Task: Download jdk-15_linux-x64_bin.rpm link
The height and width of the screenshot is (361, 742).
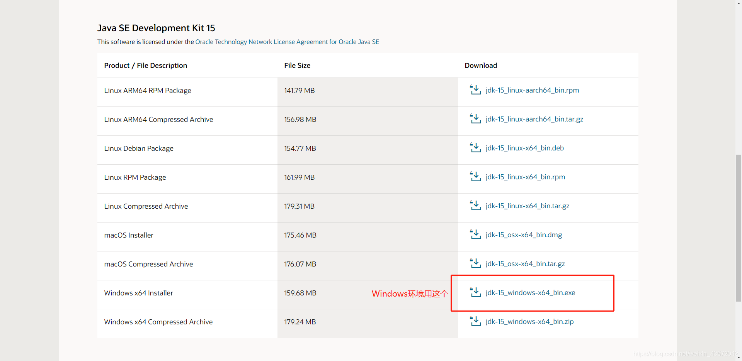Action: 525,177
